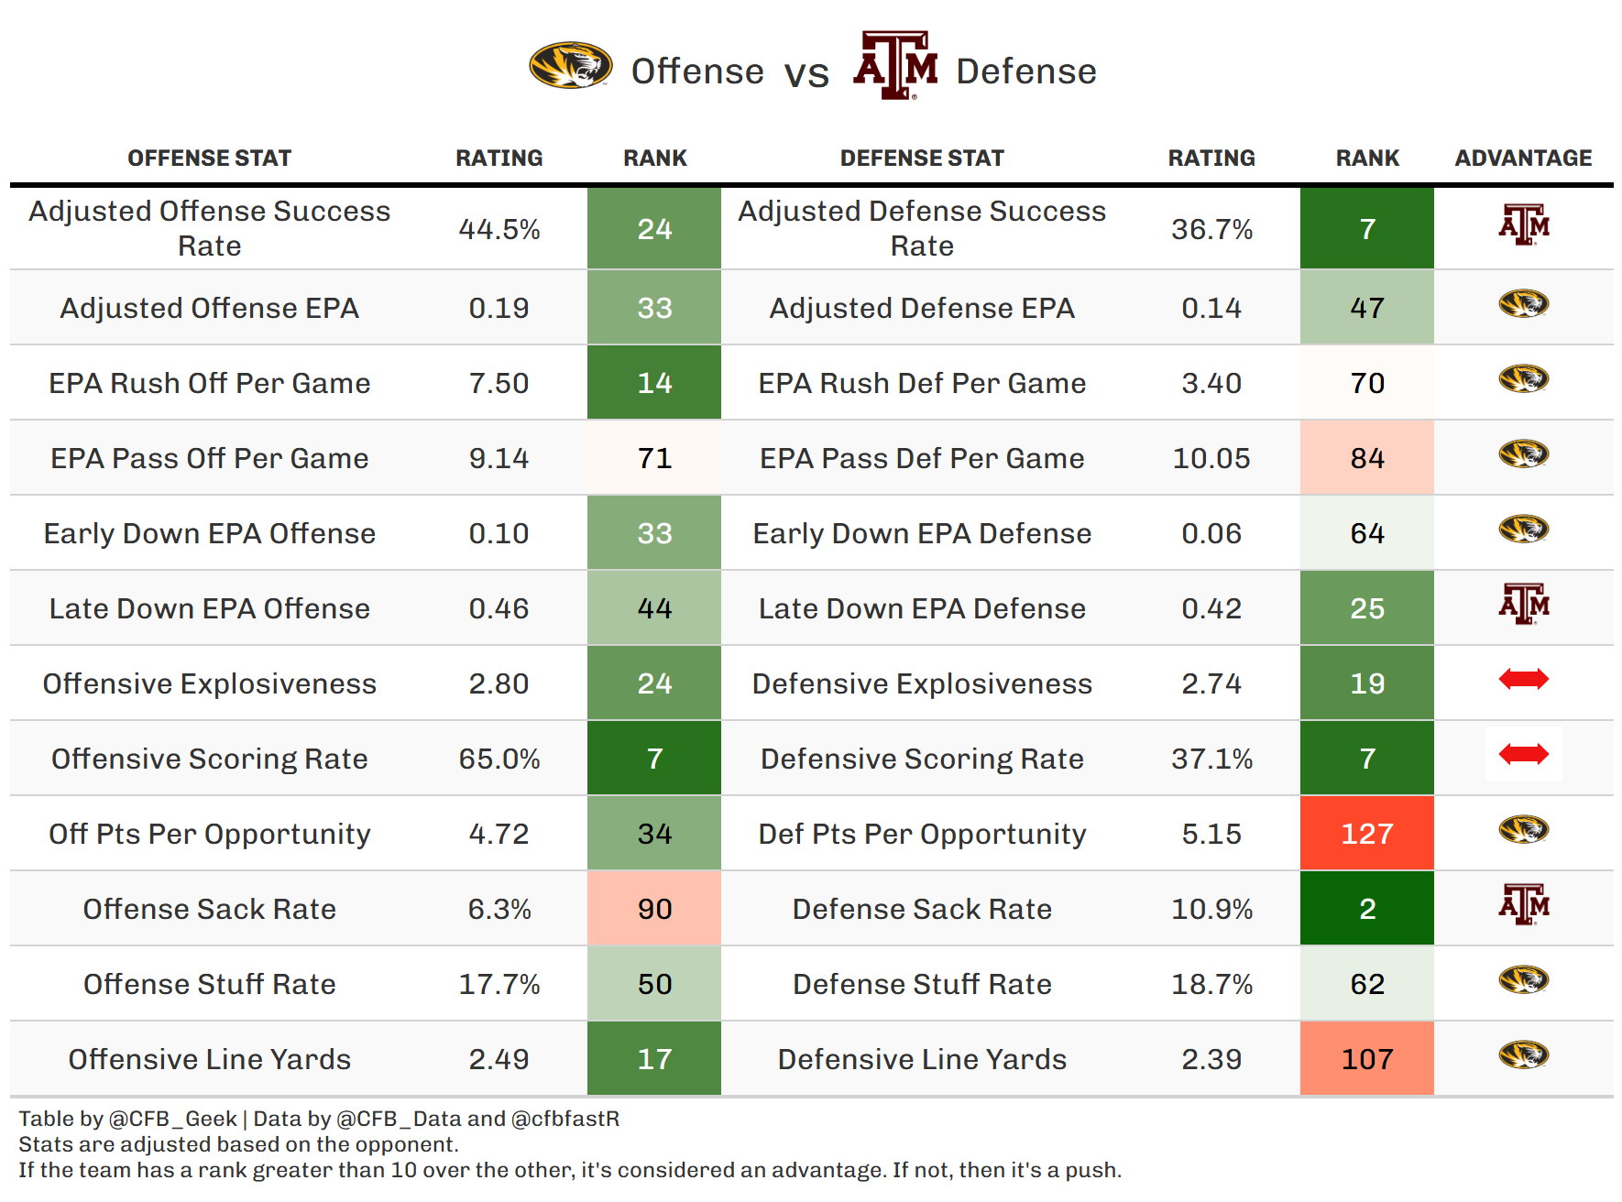Click the Offensive Scoring Rate label
Viewport: 1622px width, 1202px height.
click(209, 759)
